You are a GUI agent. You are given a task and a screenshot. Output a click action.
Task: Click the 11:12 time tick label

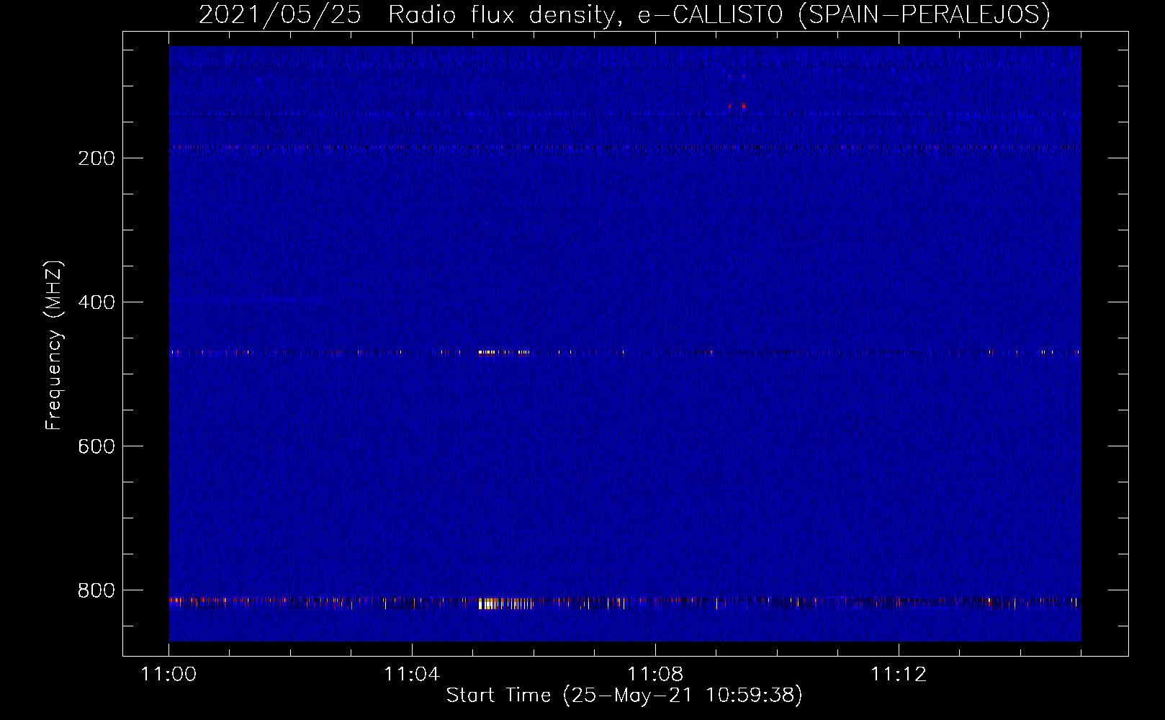click(899, 675)
